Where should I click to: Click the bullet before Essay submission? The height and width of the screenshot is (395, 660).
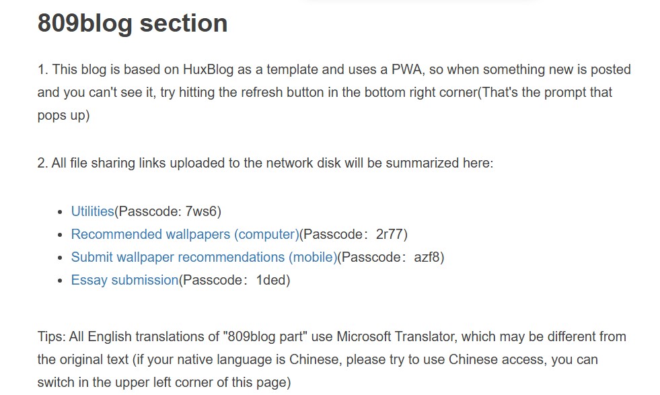point(60,281)
